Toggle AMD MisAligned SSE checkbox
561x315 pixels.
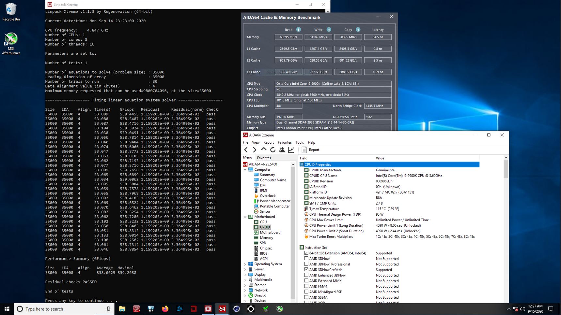tap(306, 292)
